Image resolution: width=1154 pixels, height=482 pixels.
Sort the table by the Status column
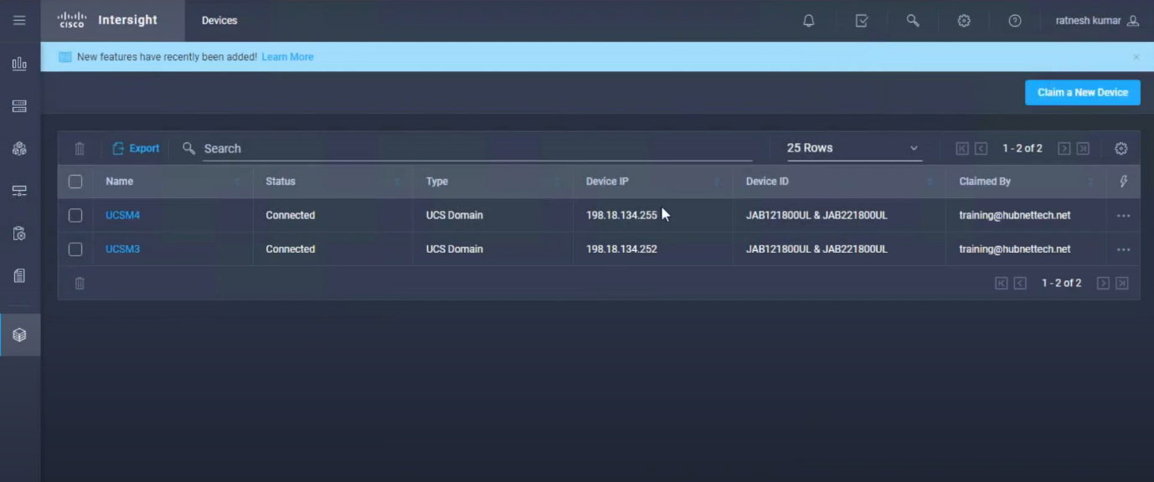280,181
